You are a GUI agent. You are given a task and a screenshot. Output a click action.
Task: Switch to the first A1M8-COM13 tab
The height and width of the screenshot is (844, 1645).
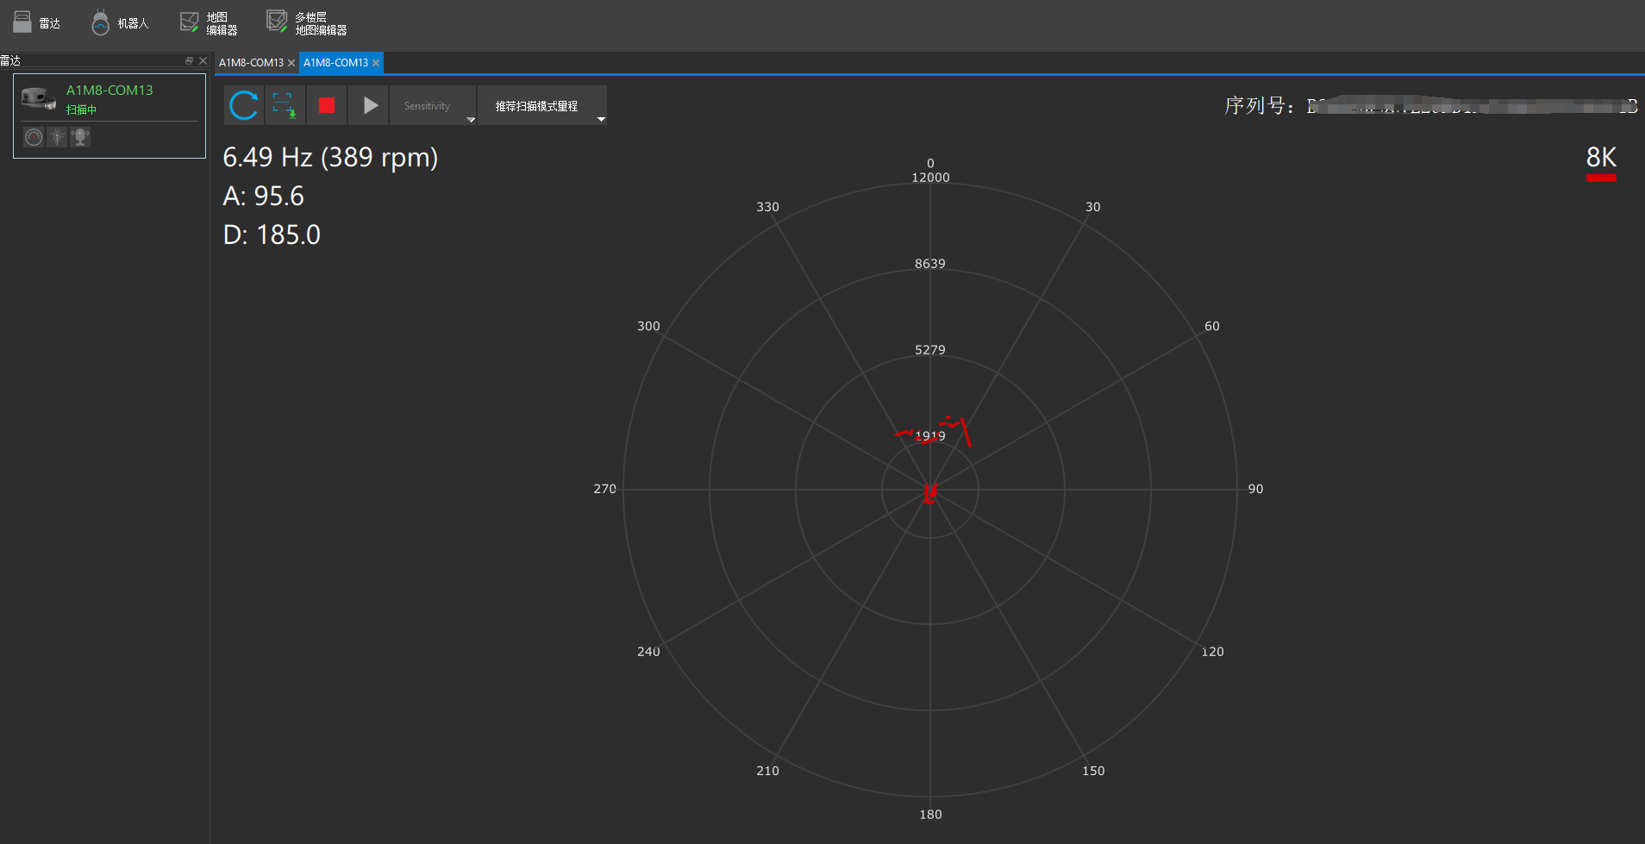[x=251, y=63]
